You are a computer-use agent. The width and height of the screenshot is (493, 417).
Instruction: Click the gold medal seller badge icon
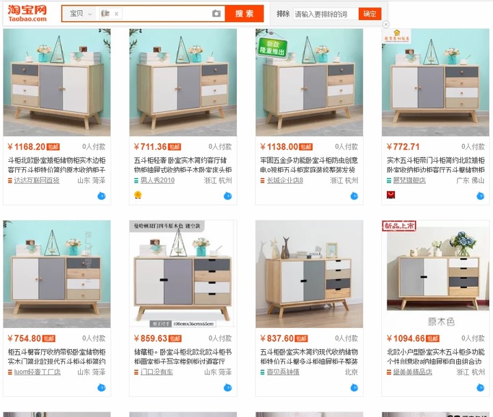coord(138,195)
